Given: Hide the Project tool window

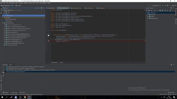Looking at the screenshot, I should coord(44,8).
